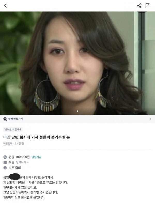The height and width of the screenshot is (203, 155).
Task: Click the 시간 협의 schedule text
Action: tap(15, 168)
